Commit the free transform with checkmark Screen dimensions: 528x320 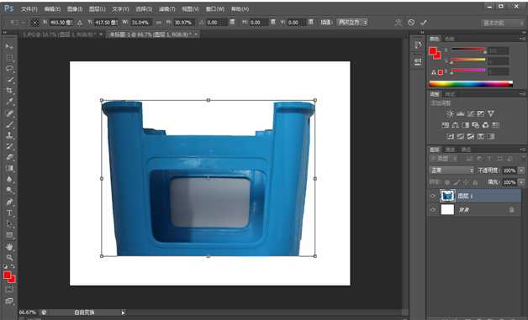(x=424, y=23)
